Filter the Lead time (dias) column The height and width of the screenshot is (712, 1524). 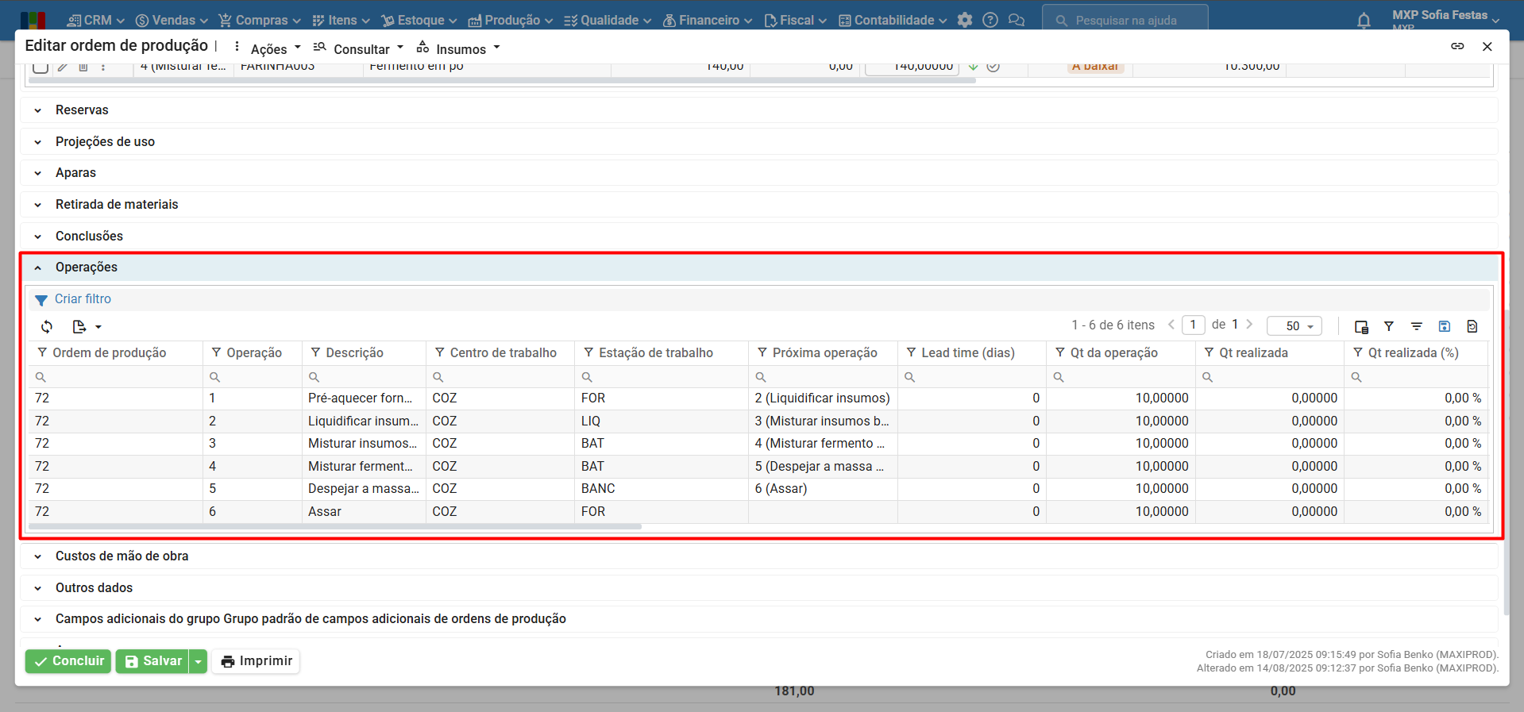(911, 352)
